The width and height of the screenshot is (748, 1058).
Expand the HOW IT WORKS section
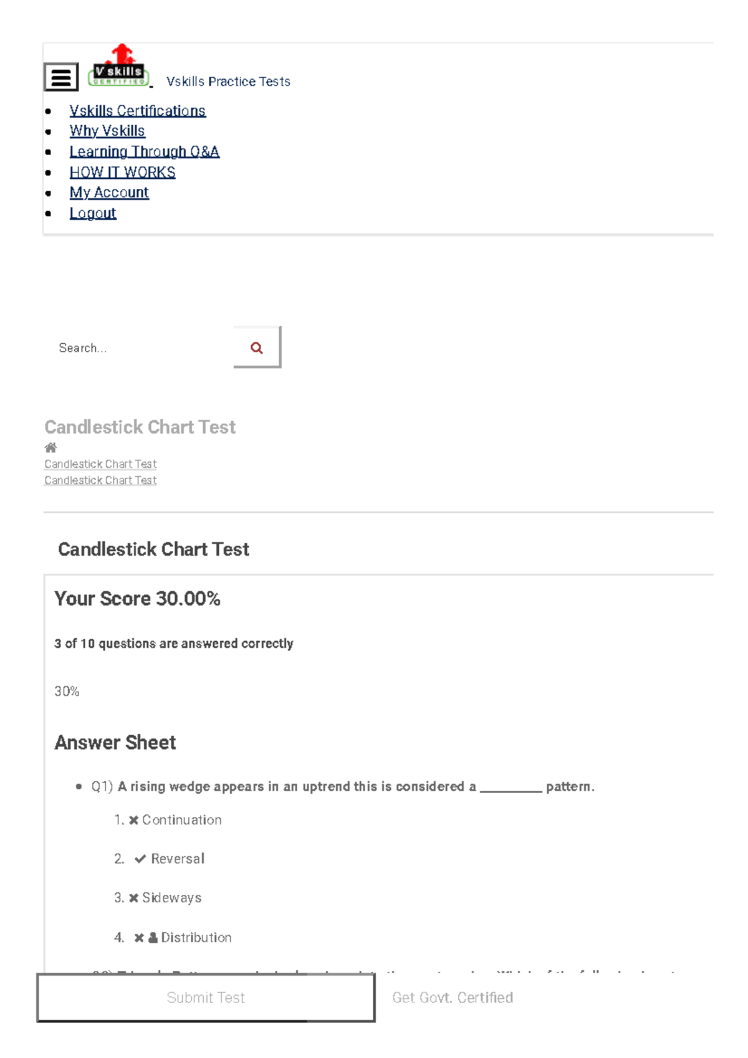123,172
